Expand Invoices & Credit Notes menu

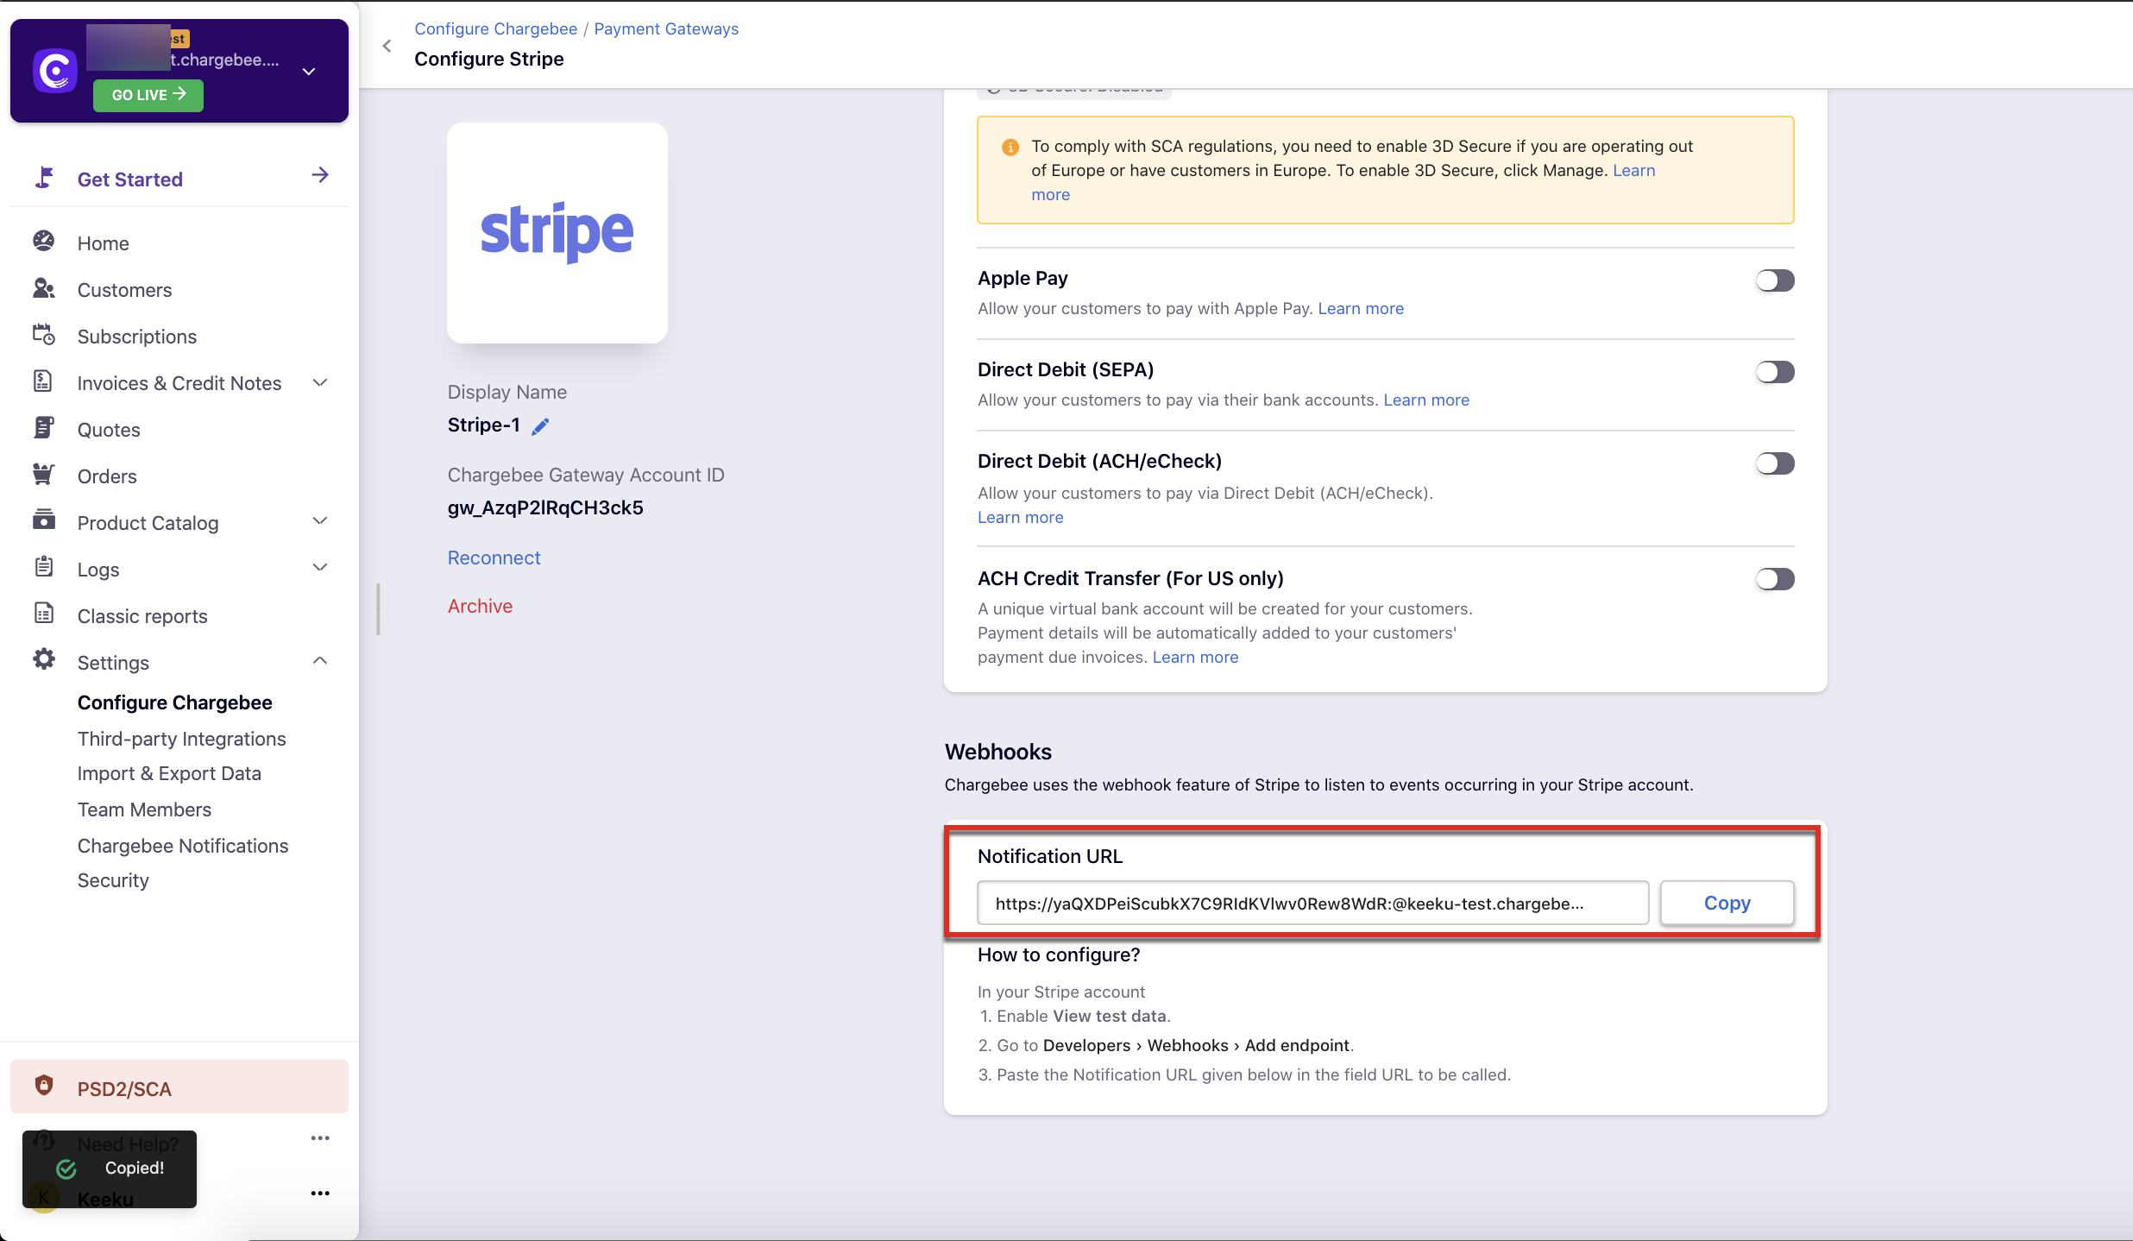319,382
